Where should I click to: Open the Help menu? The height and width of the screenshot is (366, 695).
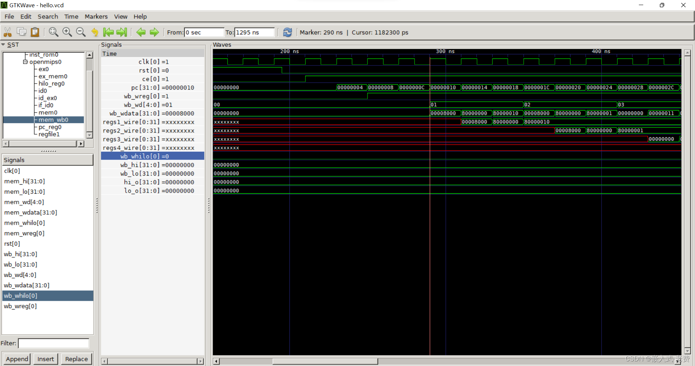click(140, 17)
